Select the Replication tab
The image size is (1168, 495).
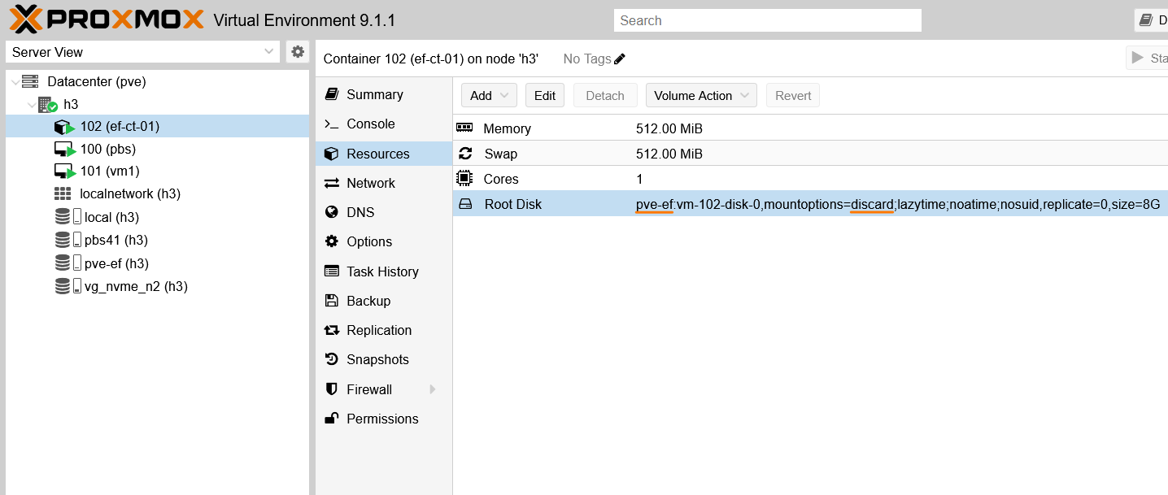tap(383, 330)
